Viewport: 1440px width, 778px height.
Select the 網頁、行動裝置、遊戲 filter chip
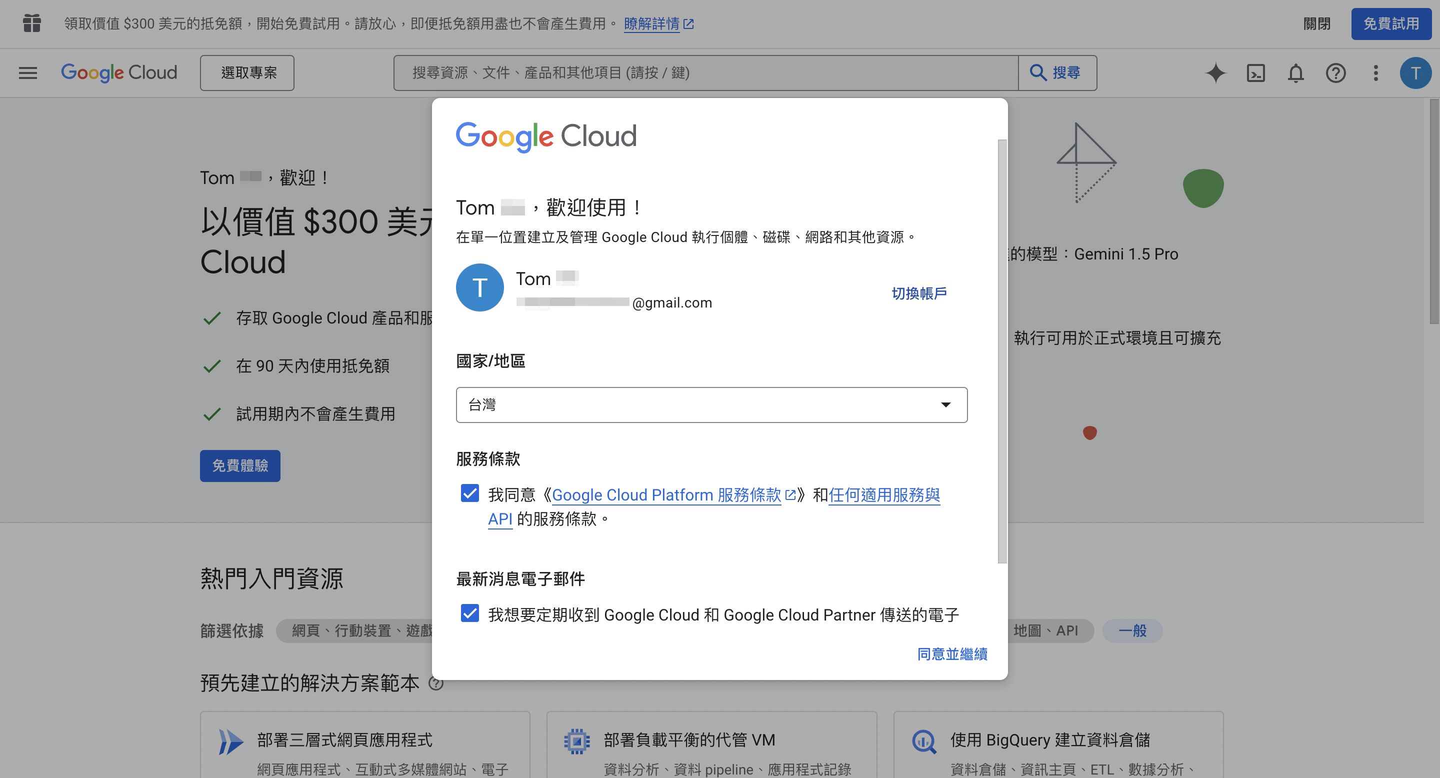pyautogui.click(x=355, y=631)
